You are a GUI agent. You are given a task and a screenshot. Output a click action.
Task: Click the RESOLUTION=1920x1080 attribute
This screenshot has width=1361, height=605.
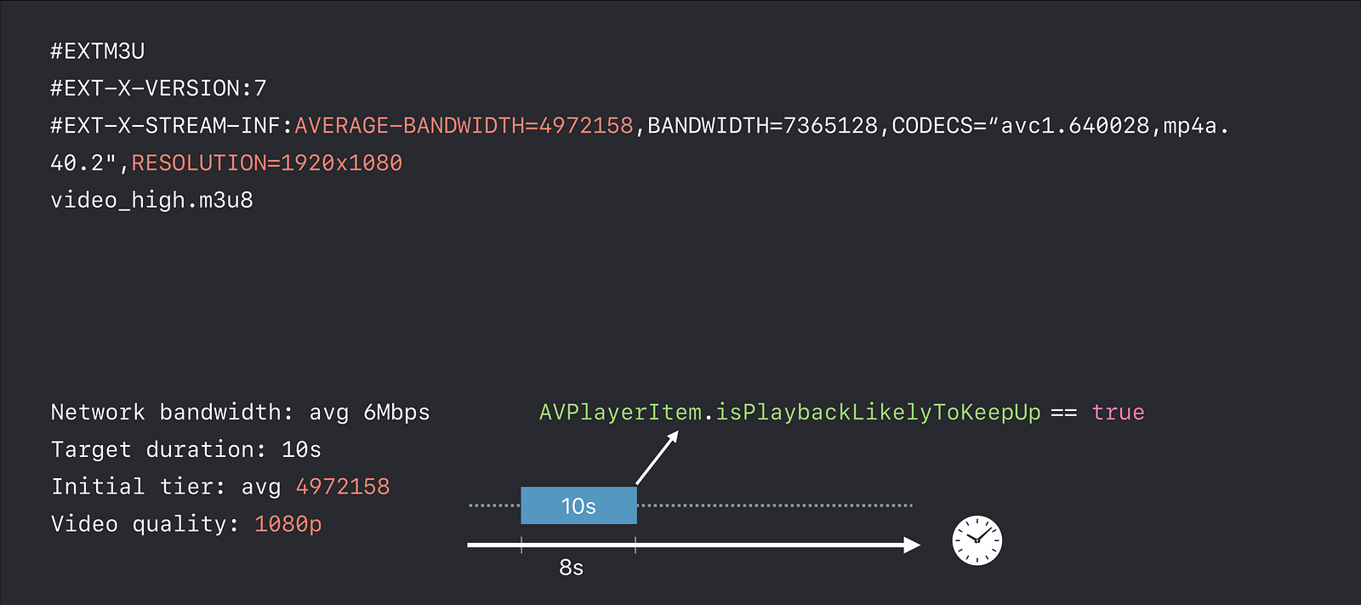click(266, 163)
